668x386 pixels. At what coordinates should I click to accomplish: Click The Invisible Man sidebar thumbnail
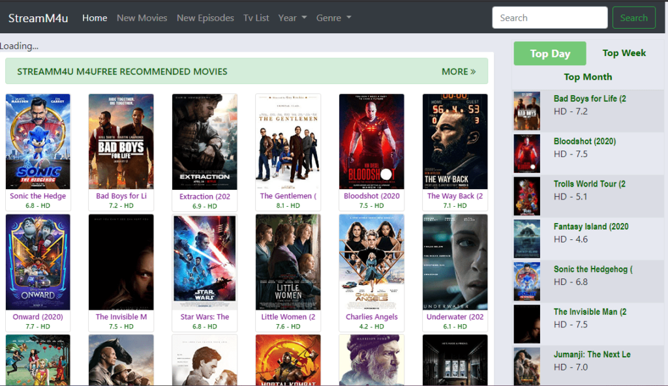[526, 324]
